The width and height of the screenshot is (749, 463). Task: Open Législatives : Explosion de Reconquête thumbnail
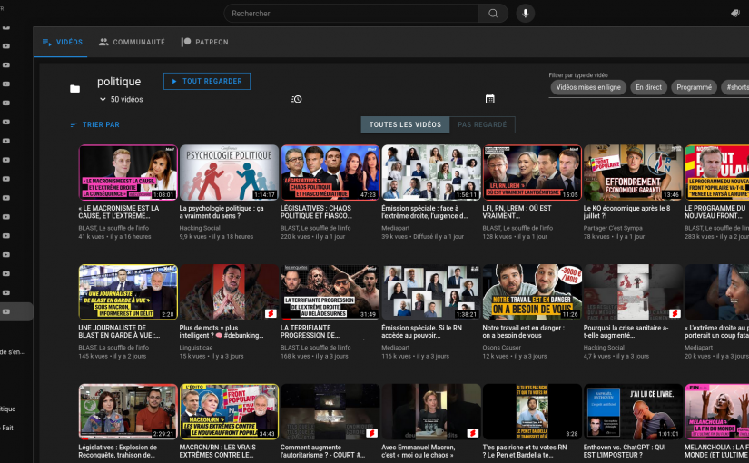pyautogui.click(x=128, y=411)
